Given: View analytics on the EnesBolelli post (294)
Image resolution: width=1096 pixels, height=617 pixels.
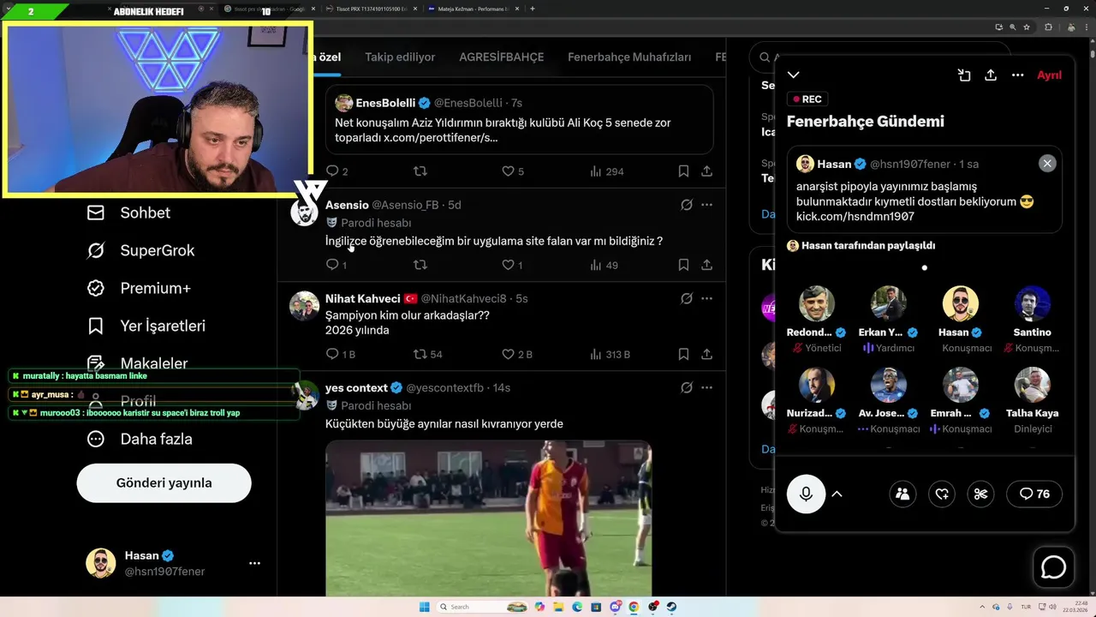Looking at the screenshot, I should 607,171.
